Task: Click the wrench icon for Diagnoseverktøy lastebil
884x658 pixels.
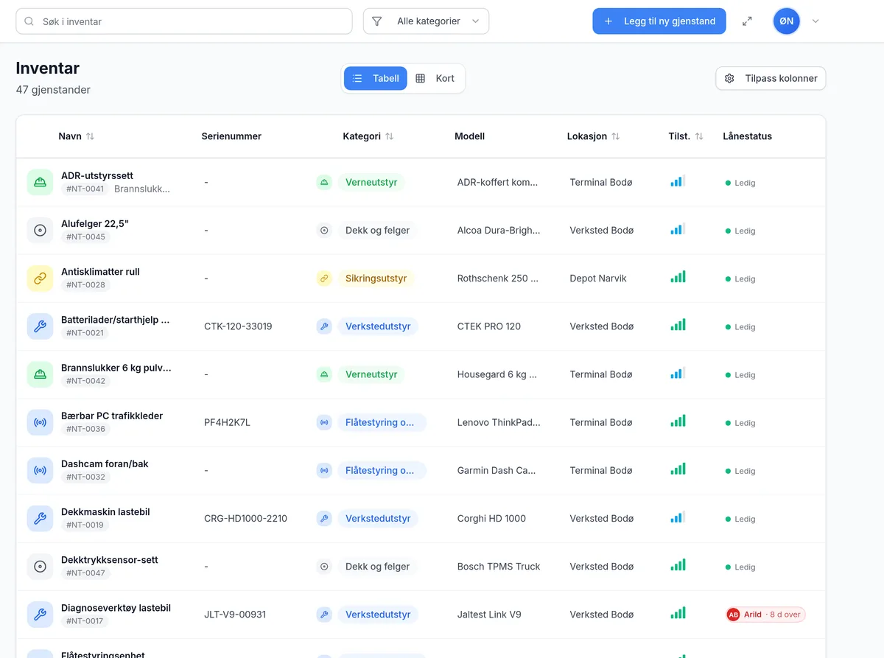Action: tap(40, 615)
